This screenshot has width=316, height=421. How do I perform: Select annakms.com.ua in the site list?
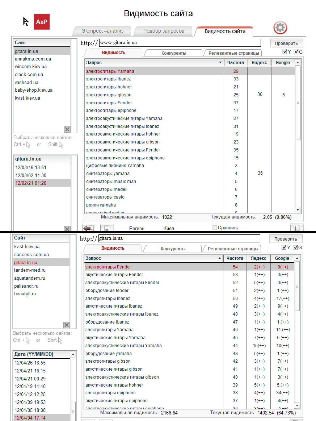tap(42, 59)
